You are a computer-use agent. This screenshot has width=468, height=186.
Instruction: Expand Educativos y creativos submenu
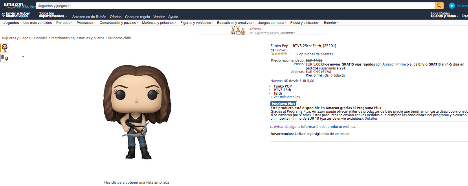coord(235,23)
